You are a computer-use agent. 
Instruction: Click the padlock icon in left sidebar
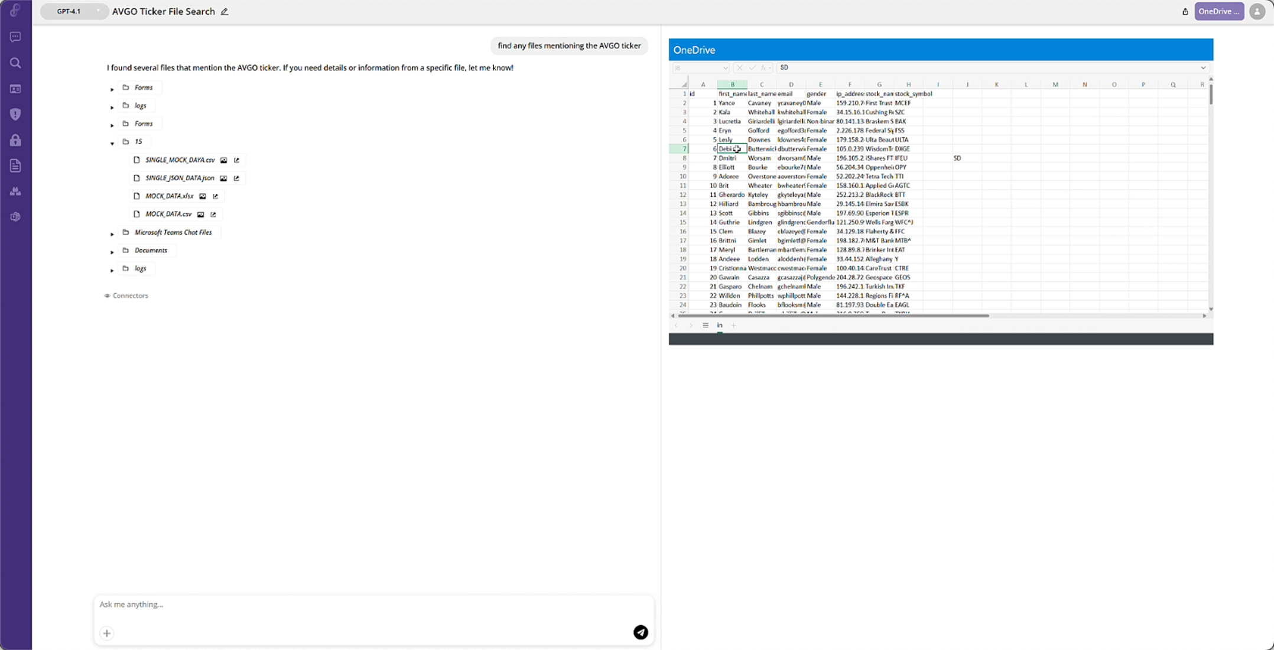[x=15, y=140]
